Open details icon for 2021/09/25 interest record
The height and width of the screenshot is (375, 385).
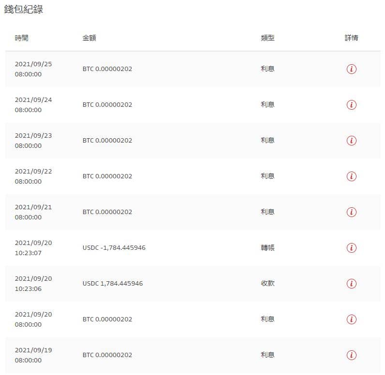click(x=351, y=69)
